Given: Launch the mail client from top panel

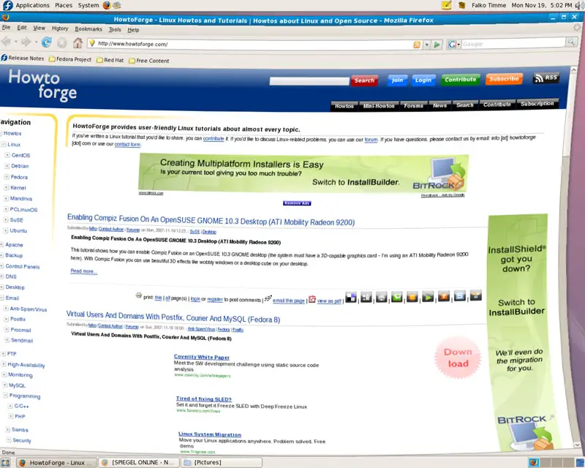Looking at the screenshot, I should pyautogui.click(x=117, y=5).
